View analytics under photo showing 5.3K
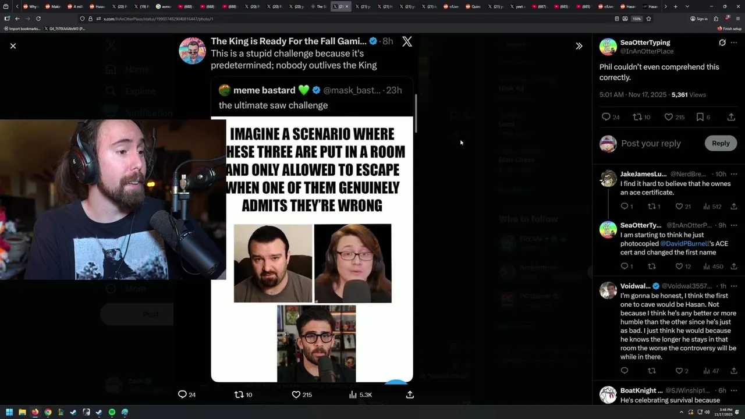The width and height of the screenshot is (745, 419). (360, 395)
